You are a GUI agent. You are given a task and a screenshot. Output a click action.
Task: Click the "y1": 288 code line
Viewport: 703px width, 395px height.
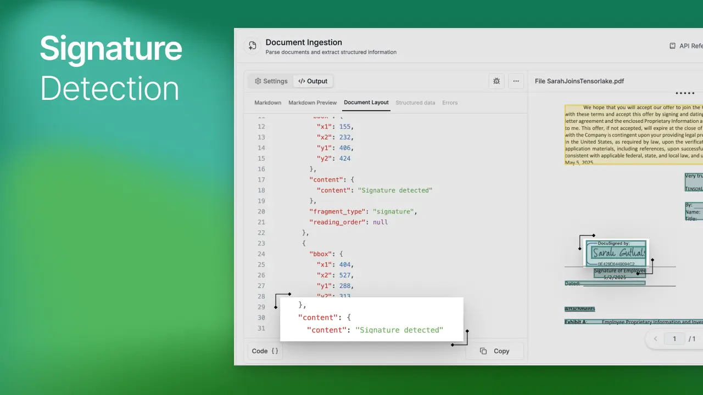click(x=335, y=286)
